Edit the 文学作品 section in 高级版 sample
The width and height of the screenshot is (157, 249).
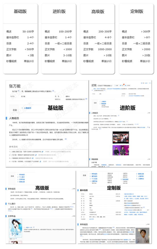tap(73, 216)
